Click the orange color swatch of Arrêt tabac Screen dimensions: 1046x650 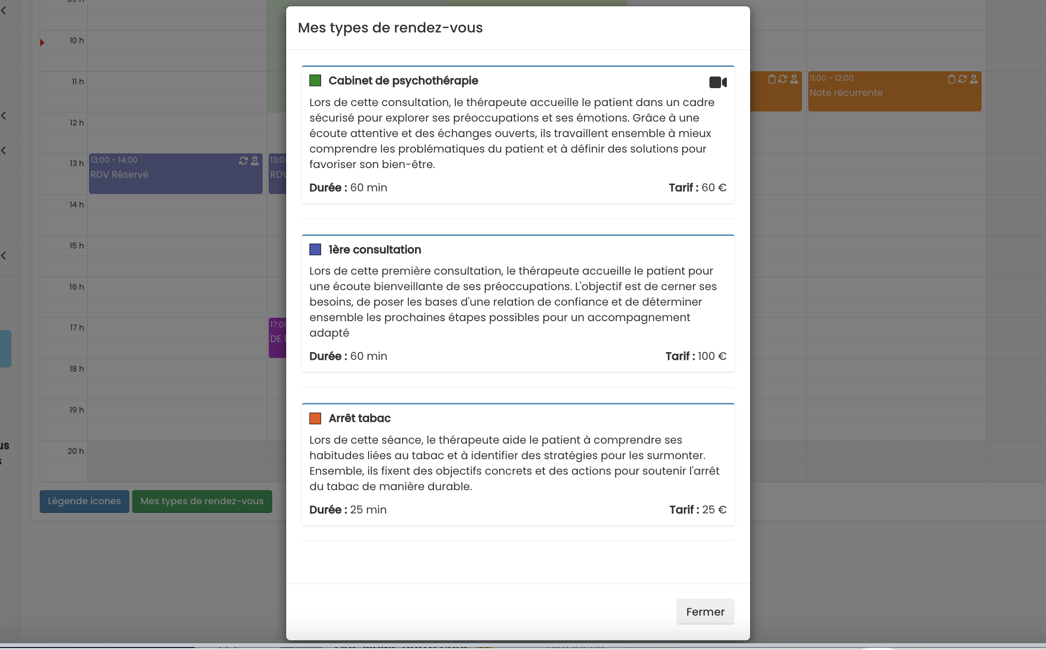[x=315, y=418]
